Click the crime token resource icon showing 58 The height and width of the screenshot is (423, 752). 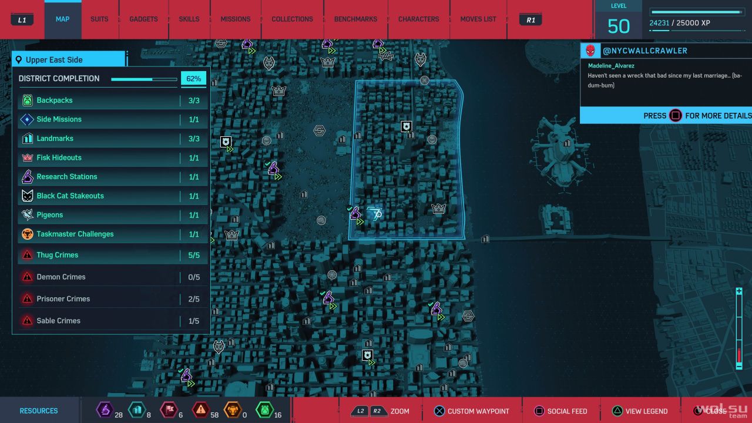click(200, 409)
